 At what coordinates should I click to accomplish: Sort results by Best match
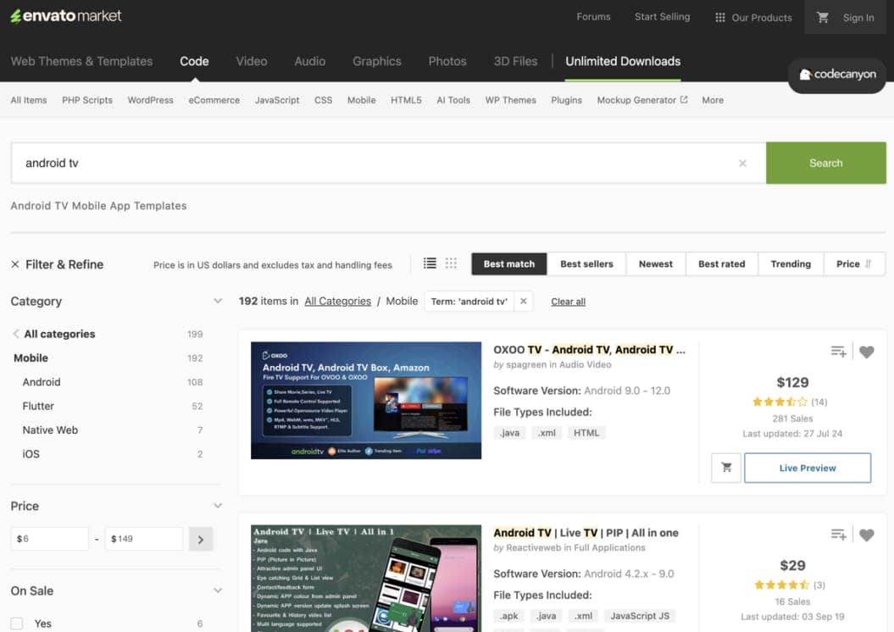509,263
